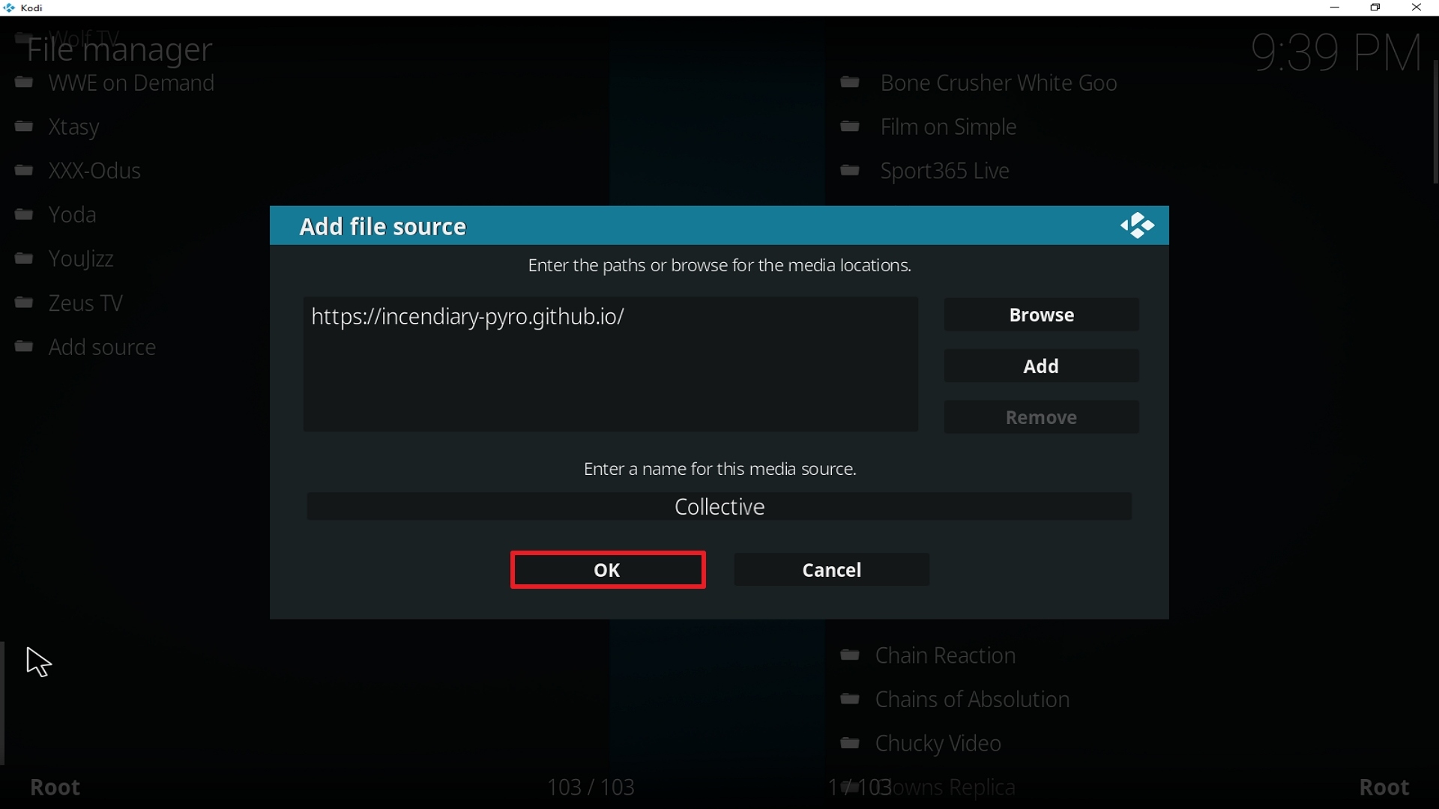Edit the media source name Collective
Viewport: 1439px width, 809px height.
(719, 507)
